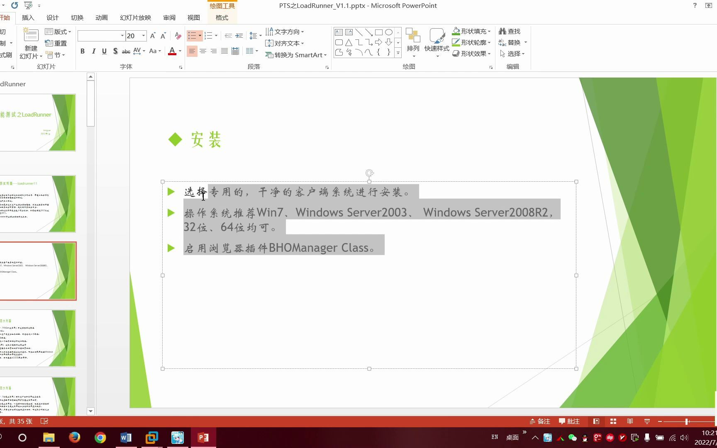Select the straight line shape
The image size is (717, 448).
pos(358,32)
